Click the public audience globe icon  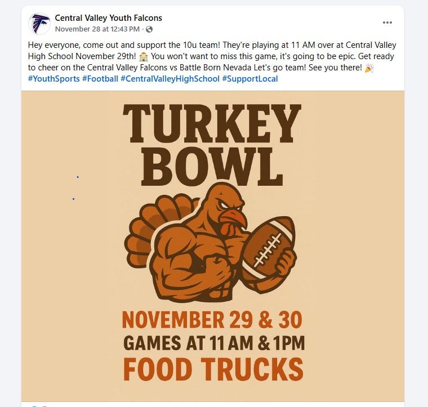[x=149, y=29]
